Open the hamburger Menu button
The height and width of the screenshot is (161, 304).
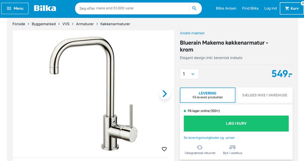coord(15,9)
